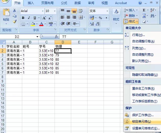Align text right
This screenshot has width=161, height=133.
tap(74, 17)
